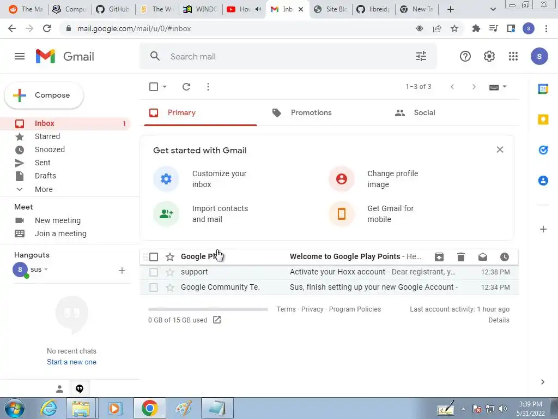Open Hangouts conversations quote icon

[x=80, y=389]
